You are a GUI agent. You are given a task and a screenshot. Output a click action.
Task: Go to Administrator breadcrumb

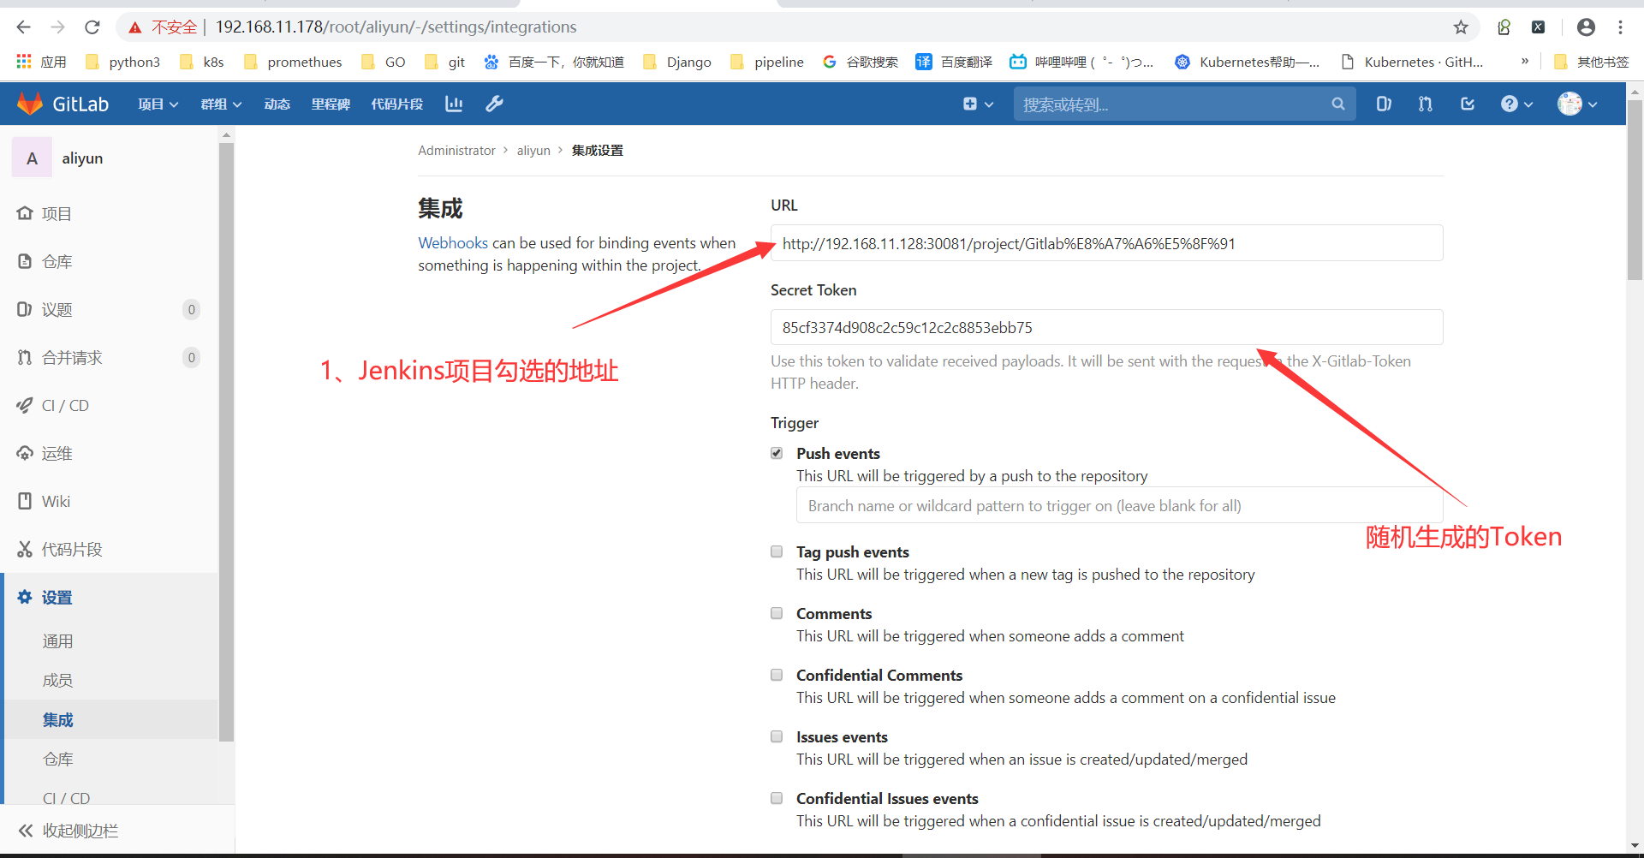pyautogui.click(x=456, y=151)
